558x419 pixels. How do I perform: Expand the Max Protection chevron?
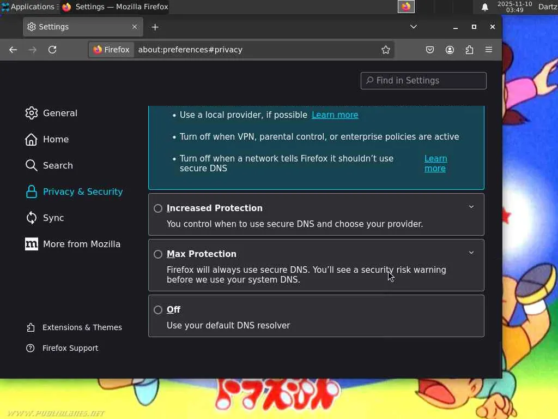point(471,253)
